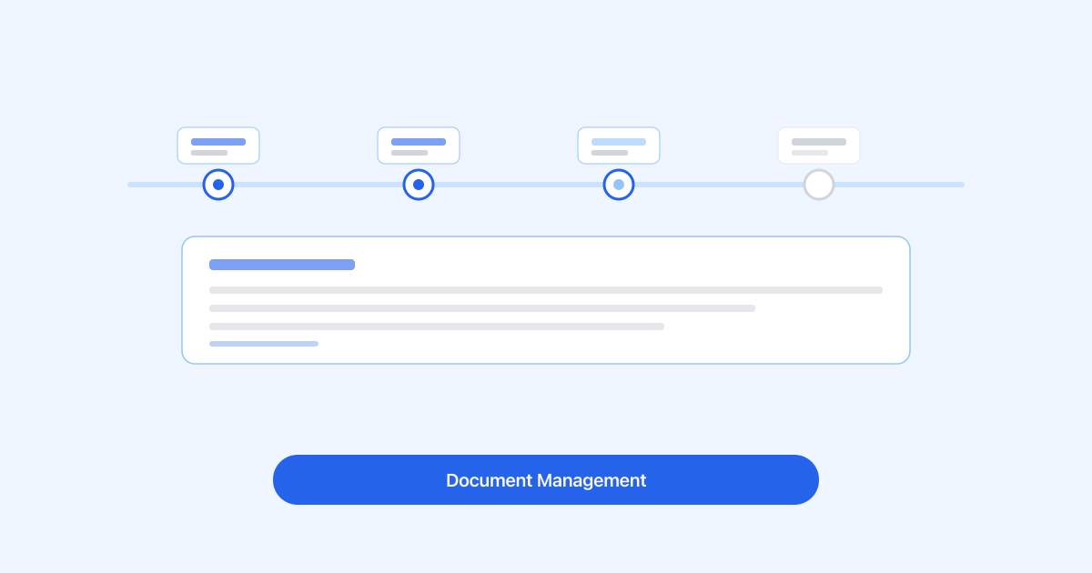Click the first timeline step marker

[218, 185]
